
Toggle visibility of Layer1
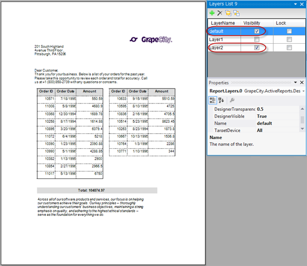point(257,39)
